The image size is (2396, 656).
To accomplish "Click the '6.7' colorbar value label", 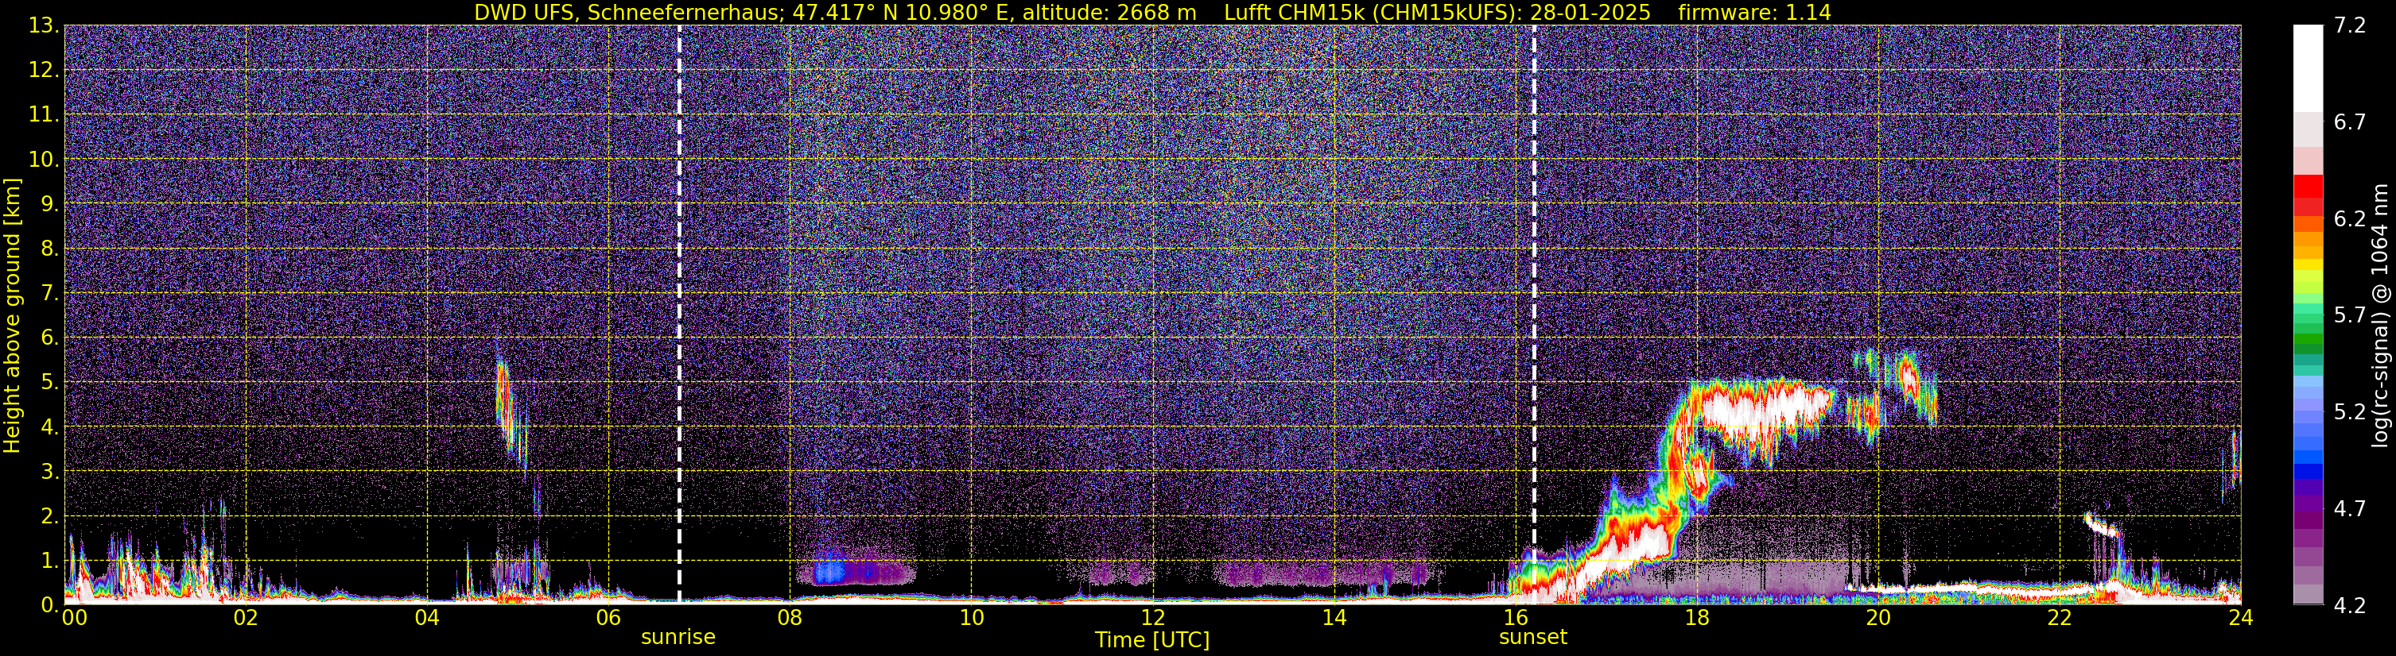I will click(2350, 122).
